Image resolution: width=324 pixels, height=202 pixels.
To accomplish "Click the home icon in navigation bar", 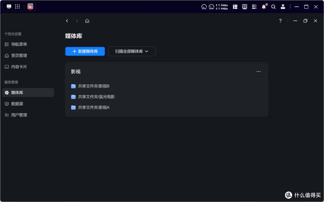I will coord(87,21).
